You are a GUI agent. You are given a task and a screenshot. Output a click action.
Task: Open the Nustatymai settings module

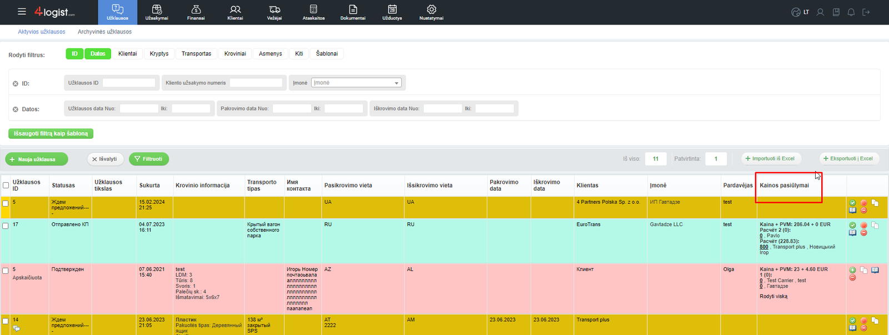click(x=431, y=12)
